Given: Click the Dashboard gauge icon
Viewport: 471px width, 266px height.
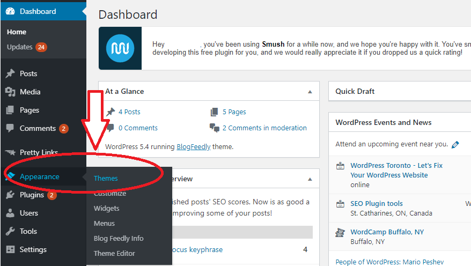Looking at the screenshot, I should [x=10, y=11].
